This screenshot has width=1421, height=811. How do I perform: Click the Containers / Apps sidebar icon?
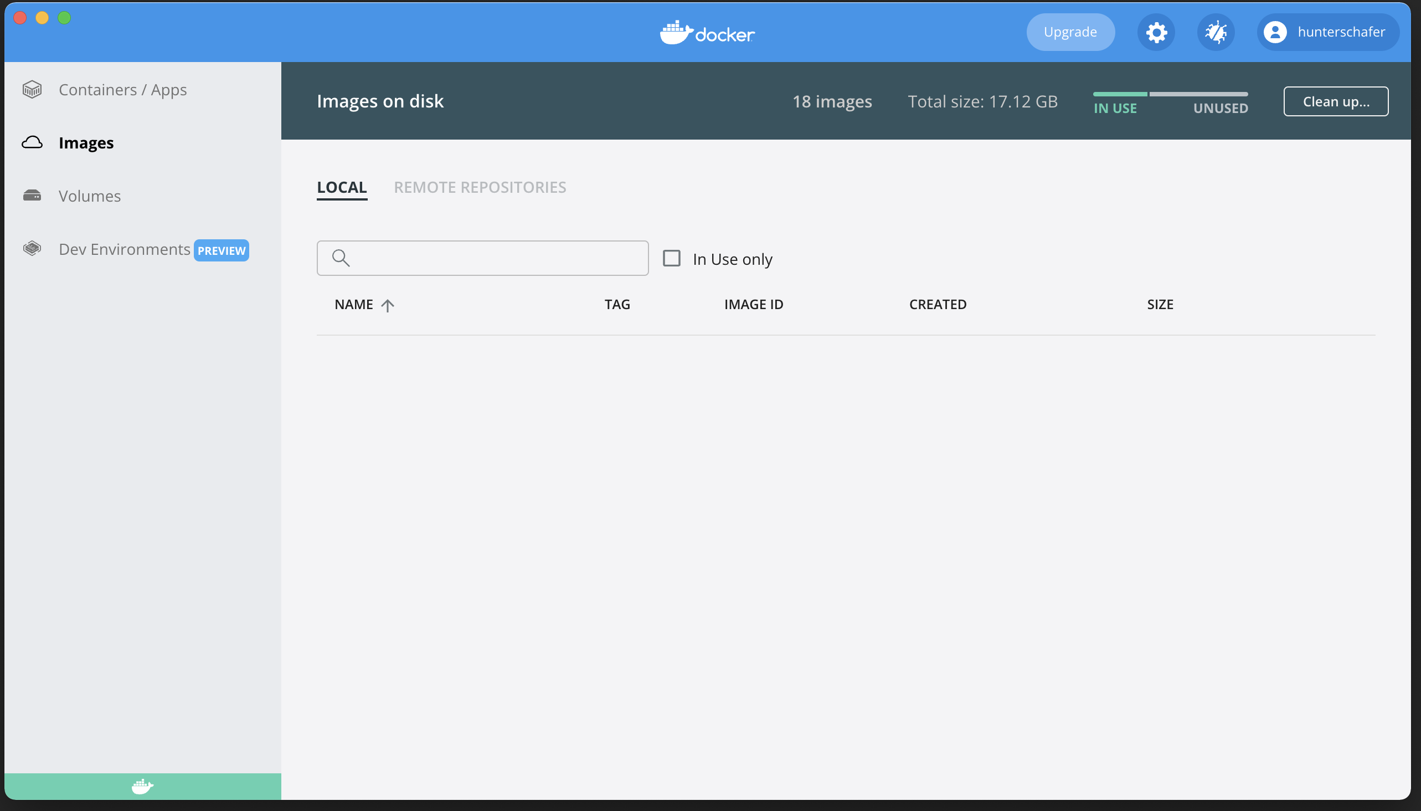(x=32, y=90)
